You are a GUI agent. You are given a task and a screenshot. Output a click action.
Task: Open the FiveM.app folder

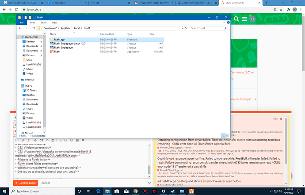pos(59,39)
